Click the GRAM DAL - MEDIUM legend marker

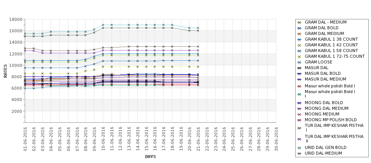tap(299, 22)
